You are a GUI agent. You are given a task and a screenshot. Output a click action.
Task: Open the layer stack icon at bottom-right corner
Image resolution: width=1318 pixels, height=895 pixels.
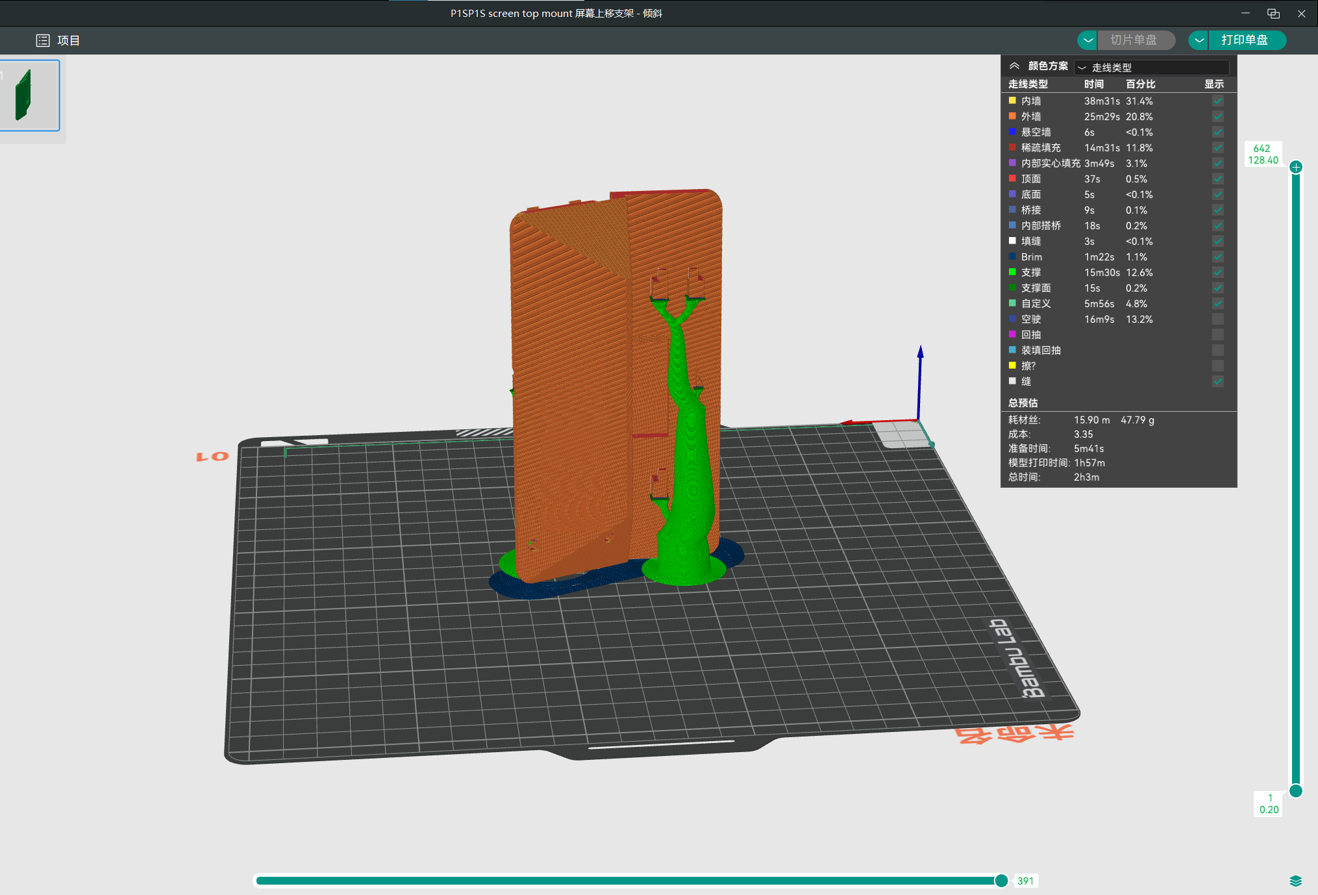click(x=1296, y=881)
